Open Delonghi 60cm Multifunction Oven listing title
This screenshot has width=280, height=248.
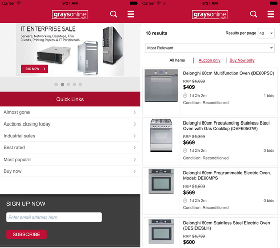(229, 73)
